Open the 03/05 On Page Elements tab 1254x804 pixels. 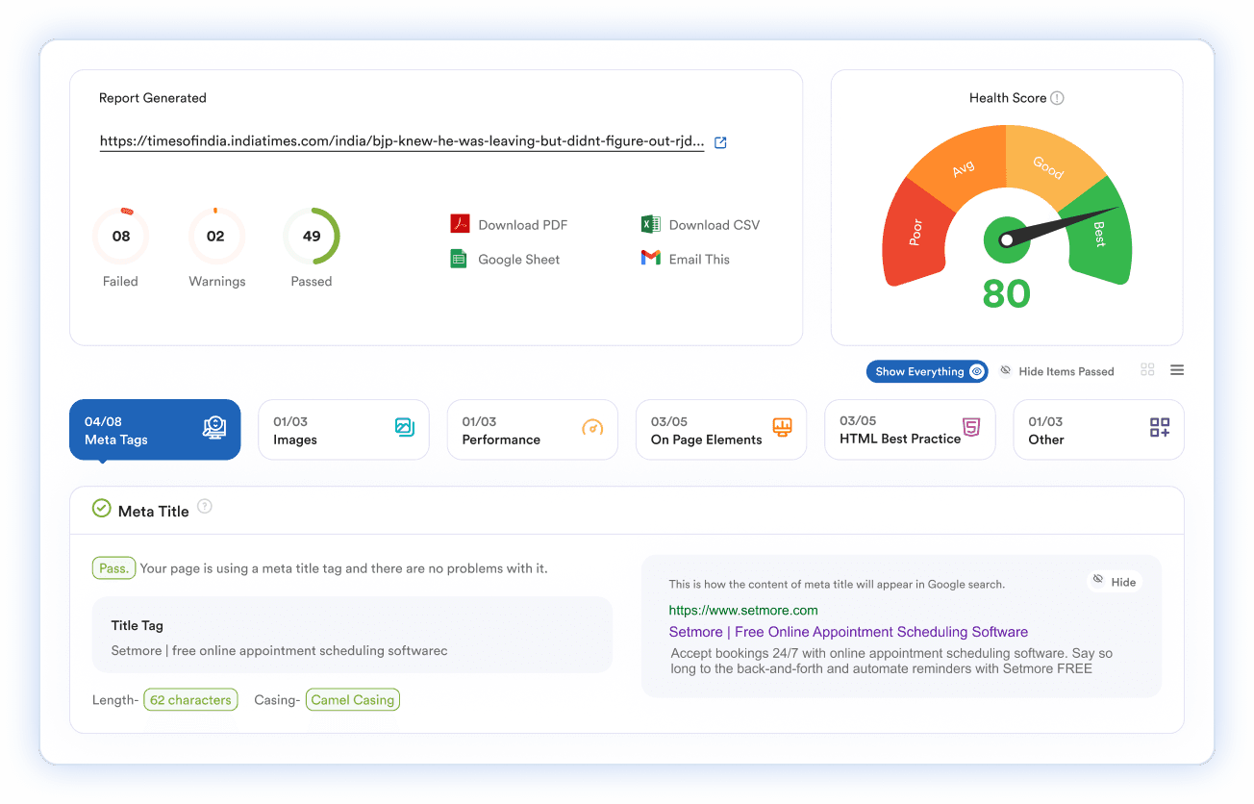[721, 430]
